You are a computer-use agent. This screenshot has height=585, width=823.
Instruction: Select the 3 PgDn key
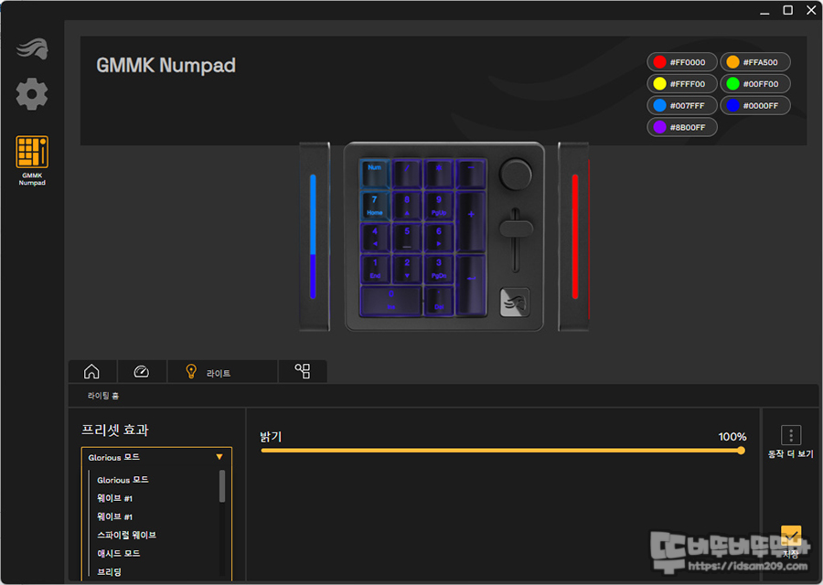tap(439, 269)
